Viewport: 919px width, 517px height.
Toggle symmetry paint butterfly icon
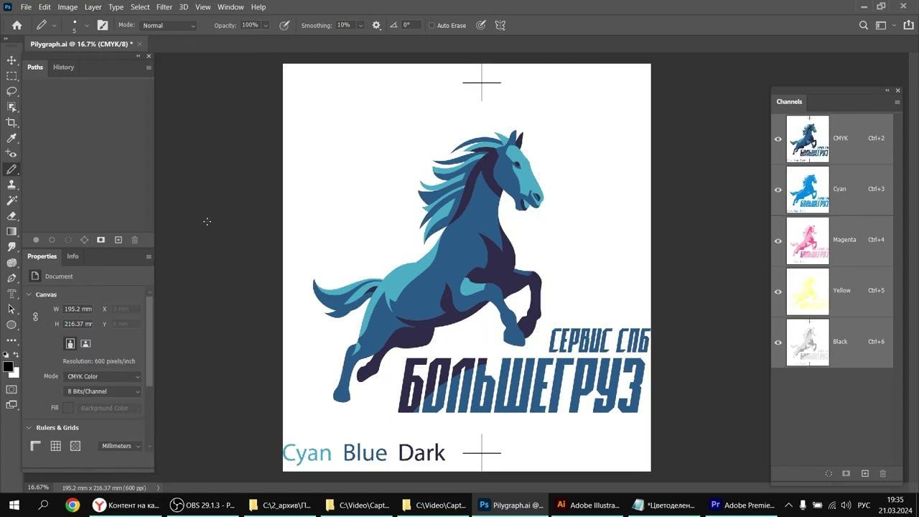tap(500, 25)
